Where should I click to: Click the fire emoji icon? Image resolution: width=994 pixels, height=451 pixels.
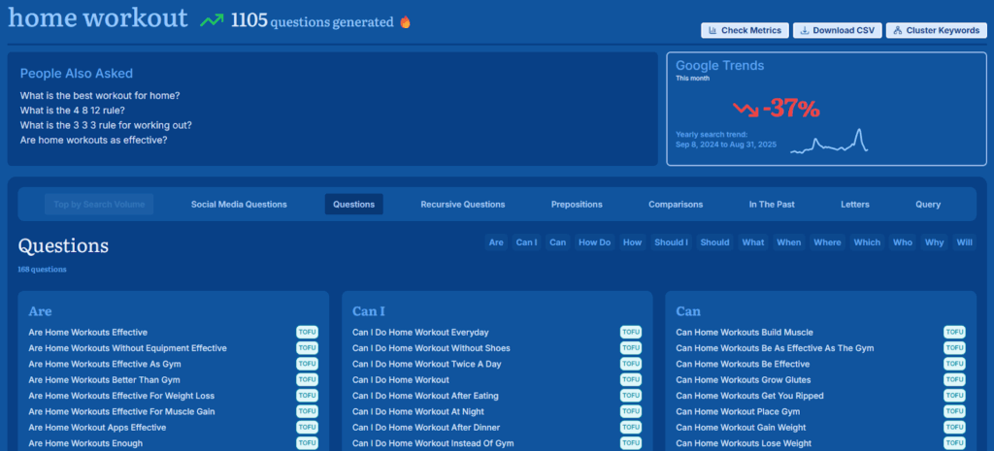point(405,22)
